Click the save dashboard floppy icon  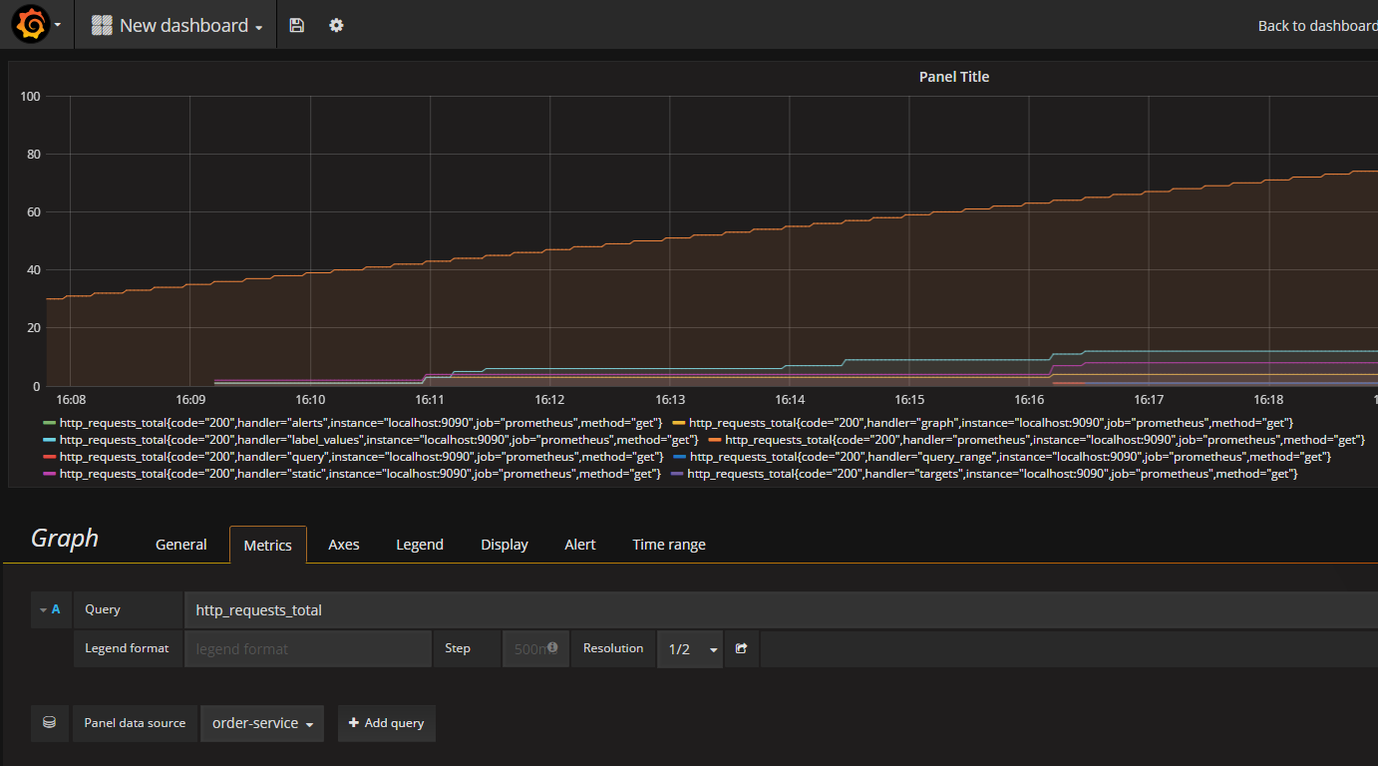(x=296, y=26)
